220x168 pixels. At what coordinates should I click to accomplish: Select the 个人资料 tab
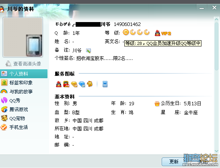[x=24, y=74]
